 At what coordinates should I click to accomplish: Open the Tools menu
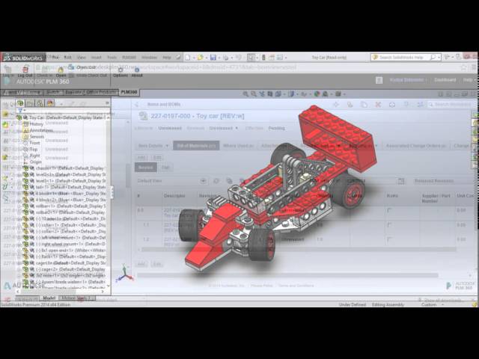(112, 57)
